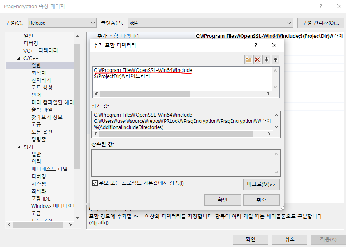Confirm the directory dialog with 확인

point(223,200)
